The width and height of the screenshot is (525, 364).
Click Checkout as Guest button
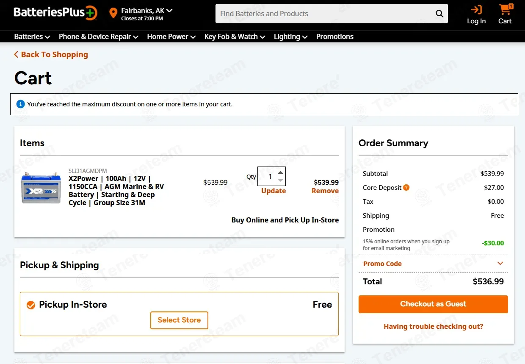pyautogui.click(x=433, y=304)
